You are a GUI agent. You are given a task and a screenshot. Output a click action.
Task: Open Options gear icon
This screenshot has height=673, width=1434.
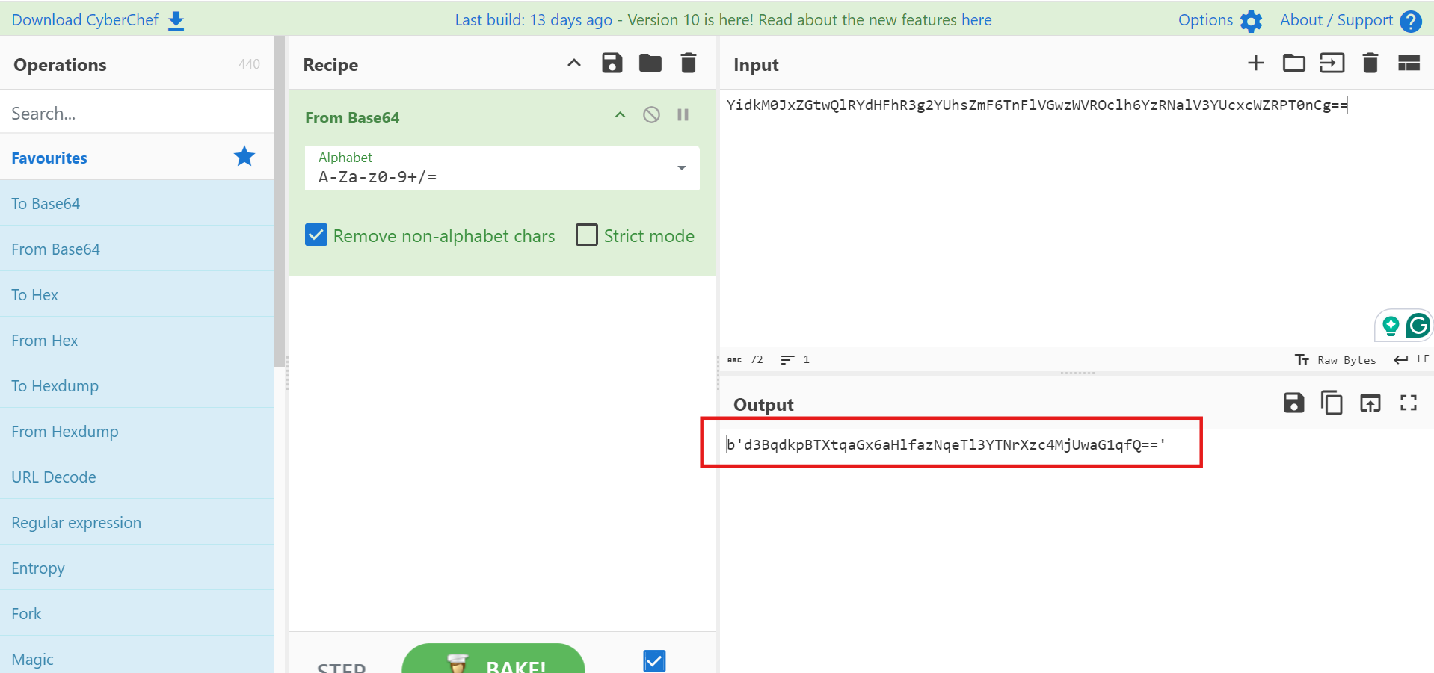1251,21
